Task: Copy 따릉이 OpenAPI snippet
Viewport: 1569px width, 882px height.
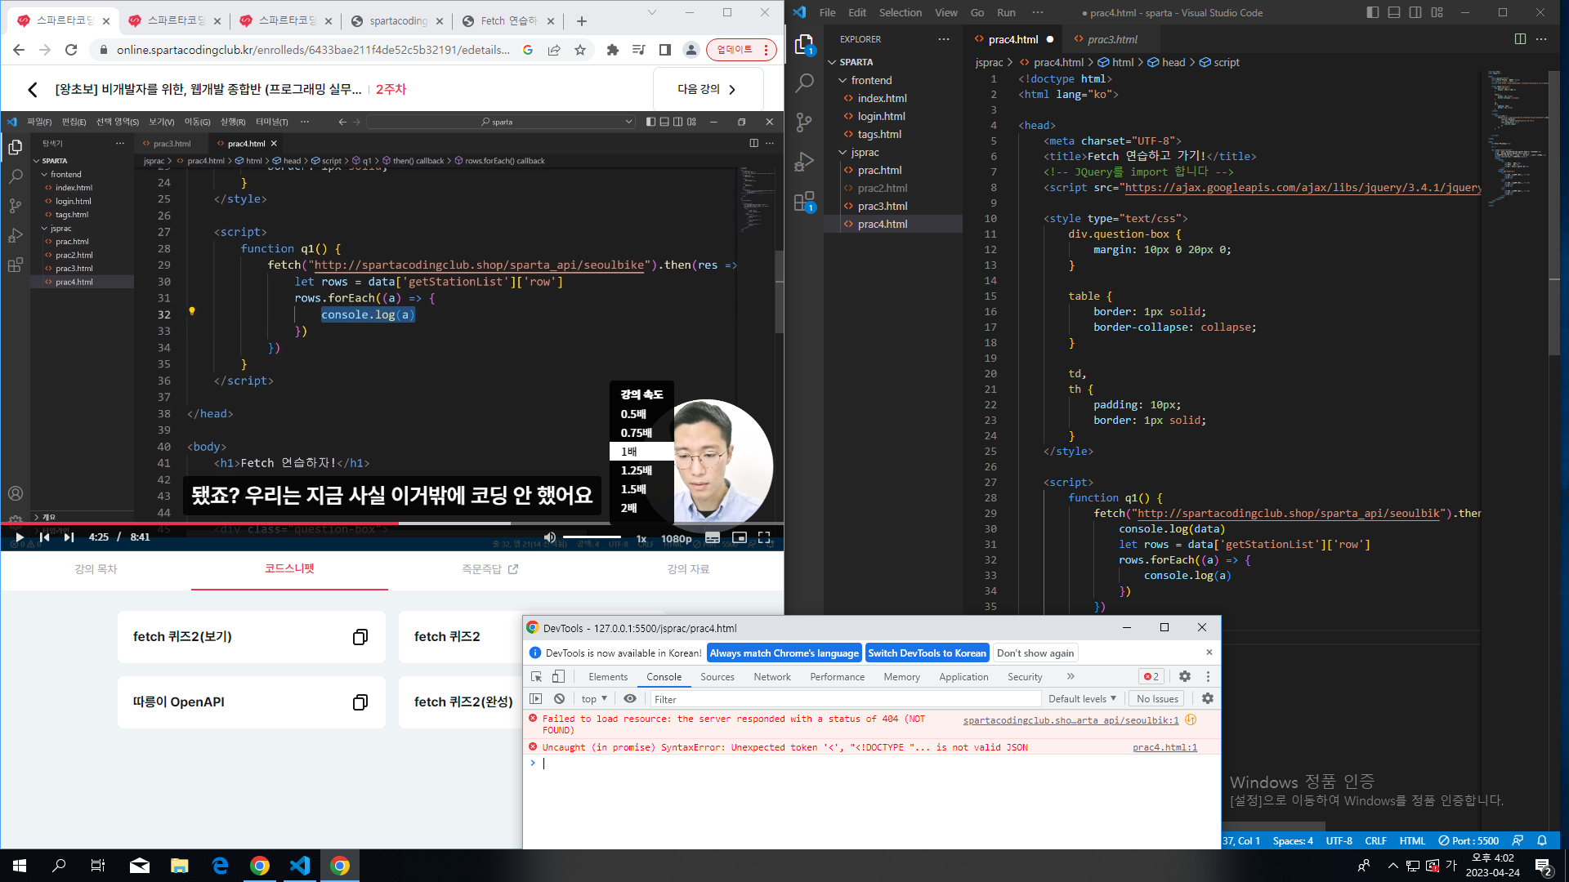Action: point(360,702)
